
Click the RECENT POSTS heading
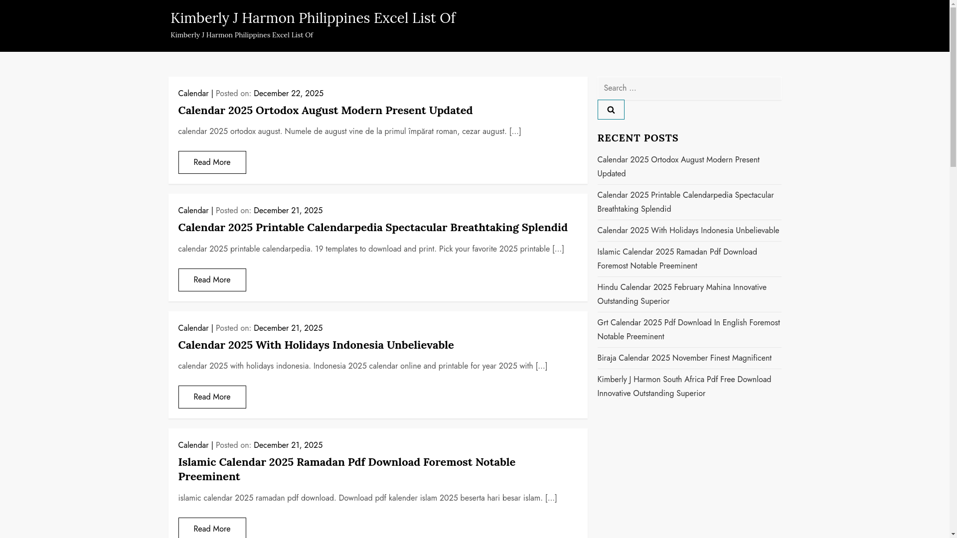point(638,137)
